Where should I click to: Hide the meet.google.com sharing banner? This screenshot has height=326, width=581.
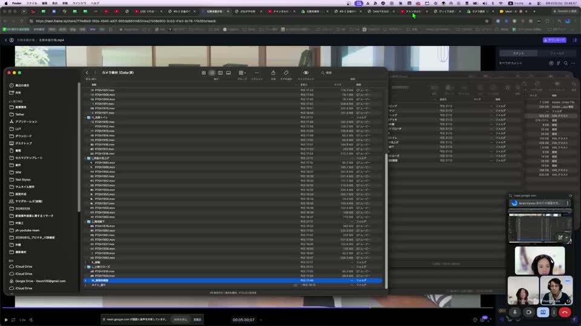(x=197, y=320)
